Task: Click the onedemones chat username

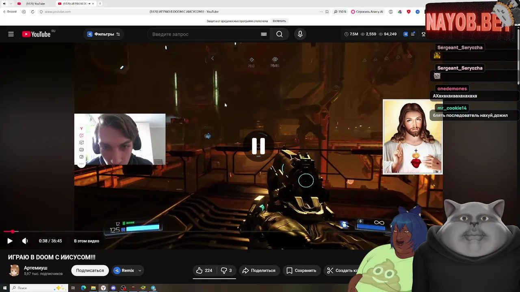Action: (x=452, y=88)
